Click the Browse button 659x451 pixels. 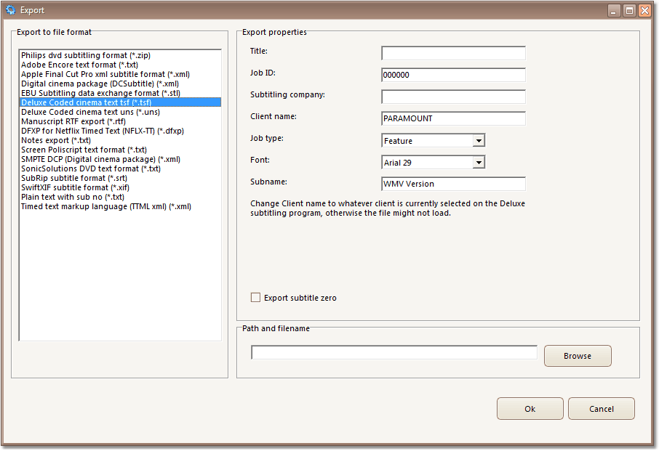(x=578, y=356)
